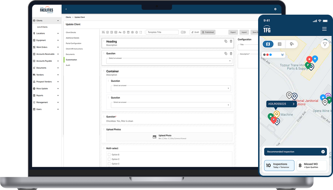The height and width of the screenshot is (190, 333).
Task: Open the Portal Configuration tab
Action: tap(73, 43)
